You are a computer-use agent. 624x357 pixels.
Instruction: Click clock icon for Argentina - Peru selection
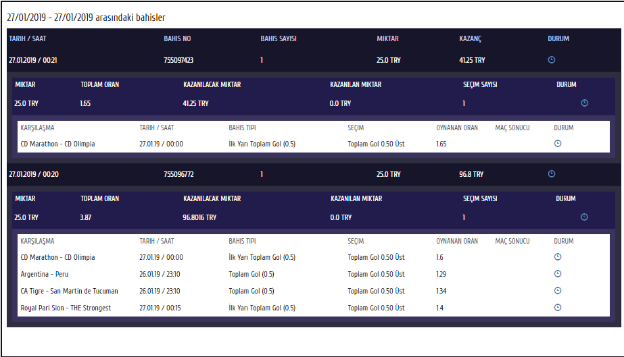[x=558, y=274]
